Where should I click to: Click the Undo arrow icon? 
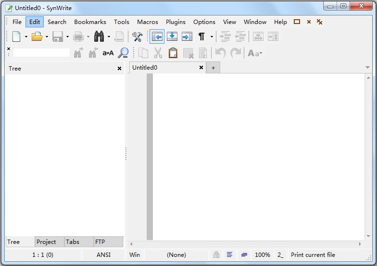coord(220,53)
